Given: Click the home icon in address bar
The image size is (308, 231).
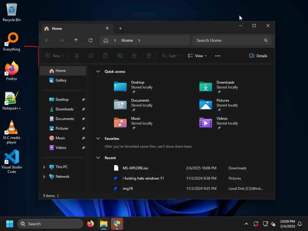Looking at the screenshot, I should point(106,41).
